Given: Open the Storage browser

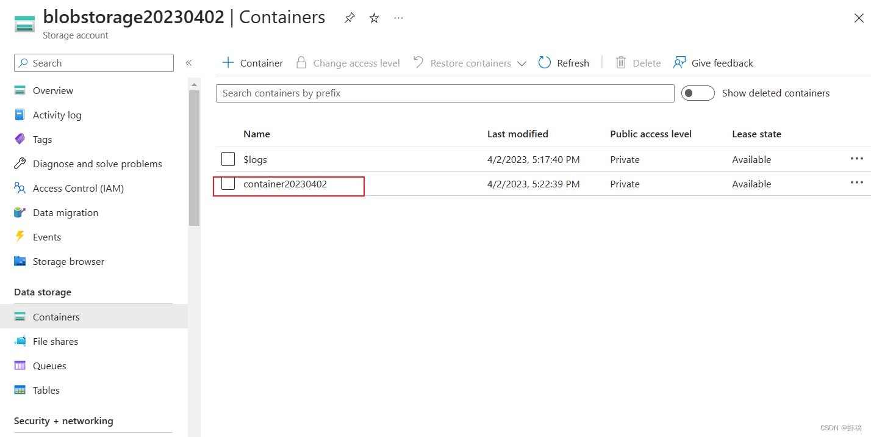Looking at the screenshot, I should tap(68, 261).
